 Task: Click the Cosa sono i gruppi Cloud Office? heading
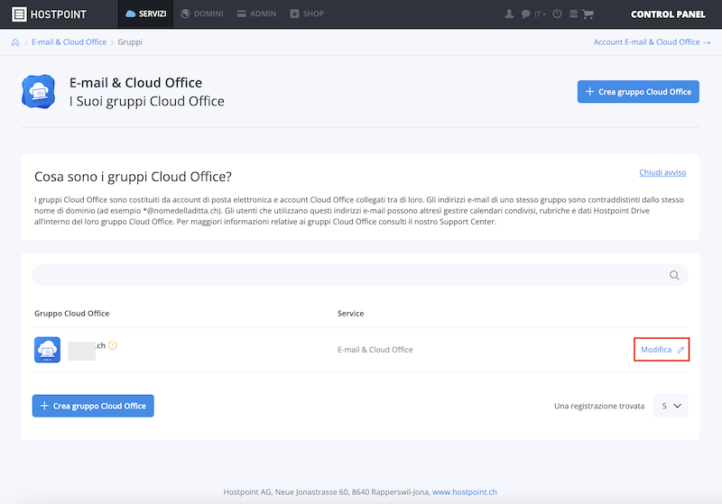(133, 177)
